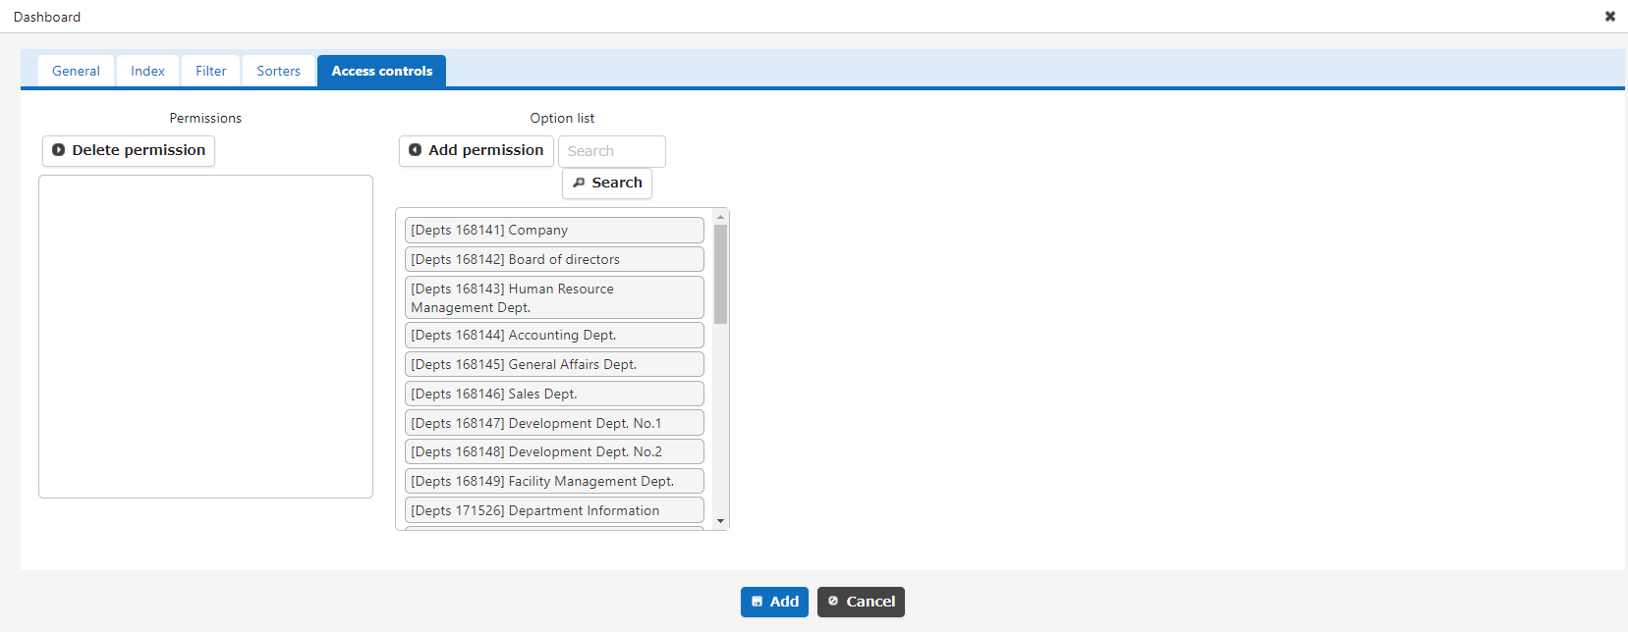Close the Dashboard dialog with X icon

[1610, 17]
